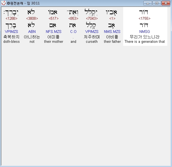Viewport: 172px width, 167px height.
Task: Click parsing code NFS.MZS
Action: (53, 32)
